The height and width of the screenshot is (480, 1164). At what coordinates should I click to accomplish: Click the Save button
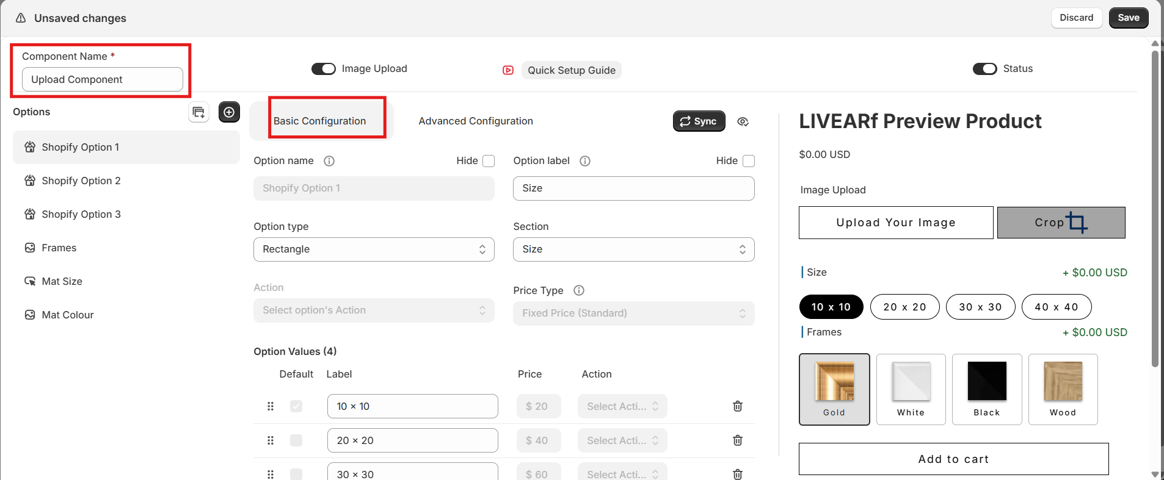(1129, 18)
